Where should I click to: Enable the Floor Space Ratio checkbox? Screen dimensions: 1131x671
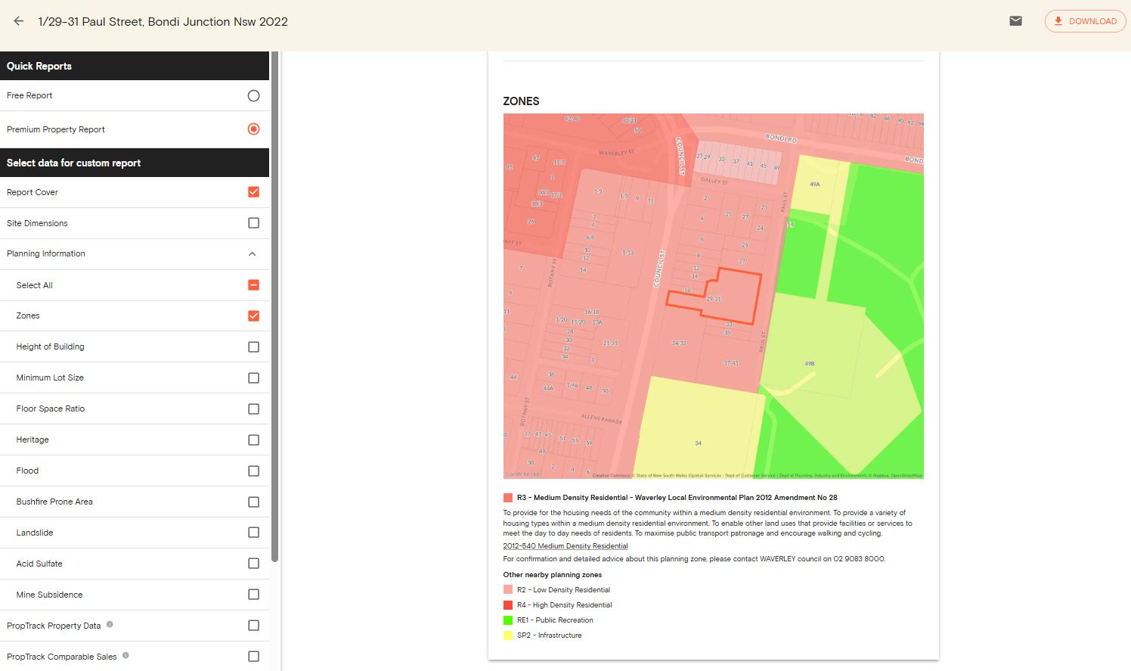coord(253,409)
